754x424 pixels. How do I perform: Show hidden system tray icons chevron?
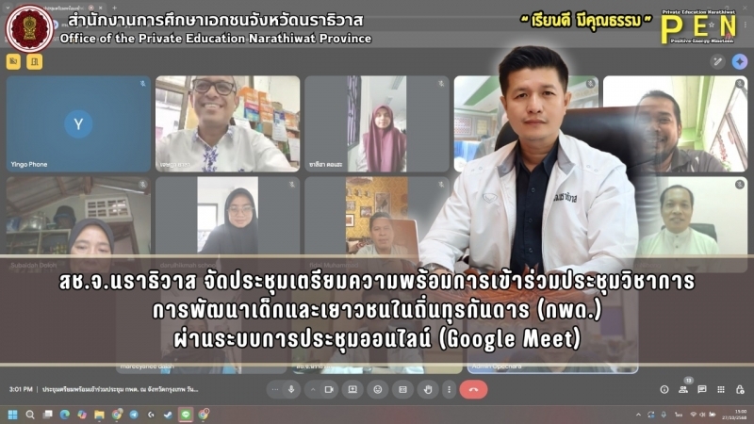coord(638,415)
